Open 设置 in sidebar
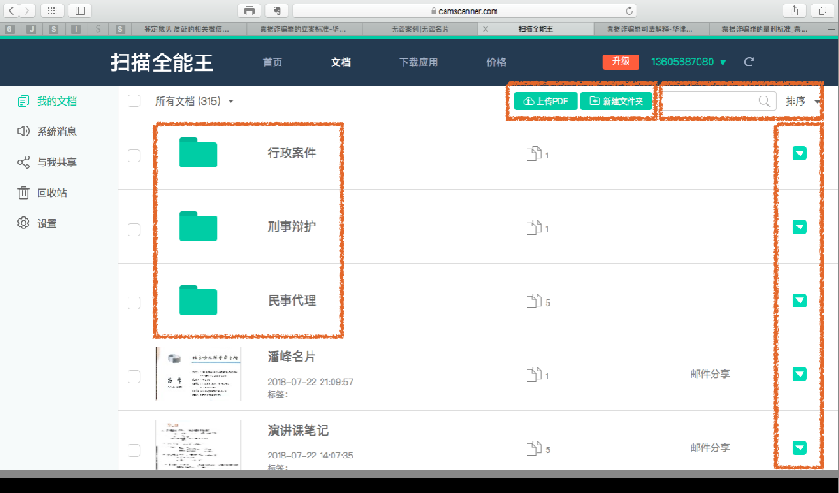Screen dimensions: 839x493 point(37,223)
